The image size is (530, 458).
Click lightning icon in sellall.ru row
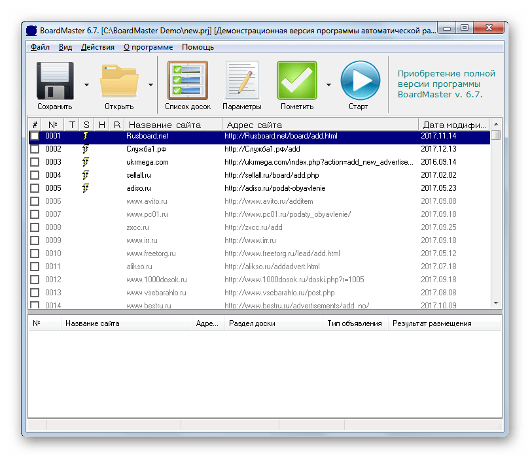[86, 175]
